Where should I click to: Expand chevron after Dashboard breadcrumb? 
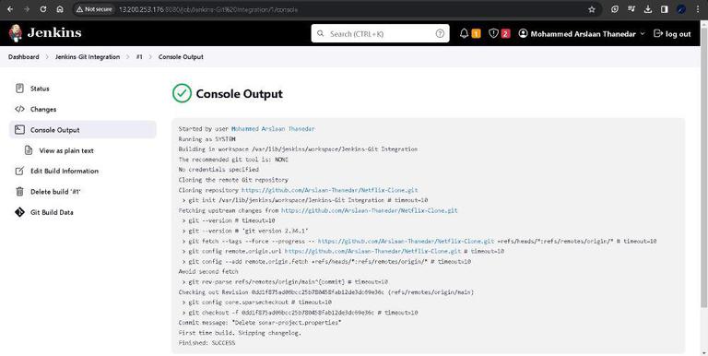click(x=47, y=57)
